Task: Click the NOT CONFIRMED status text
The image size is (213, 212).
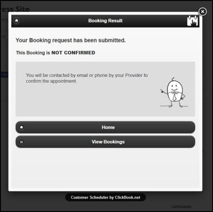Action: point(73,53)
